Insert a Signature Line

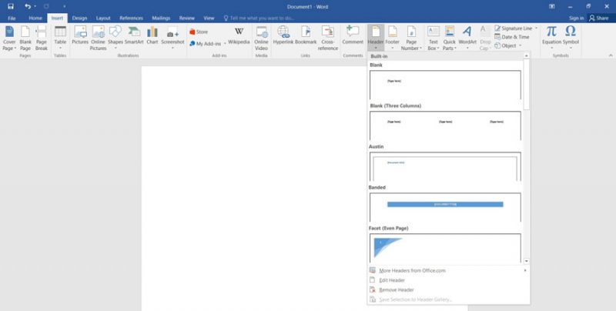pyautogui.click(x=513, y=28)
